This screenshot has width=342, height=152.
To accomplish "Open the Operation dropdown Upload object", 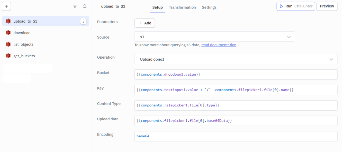I will click(236, 59).
